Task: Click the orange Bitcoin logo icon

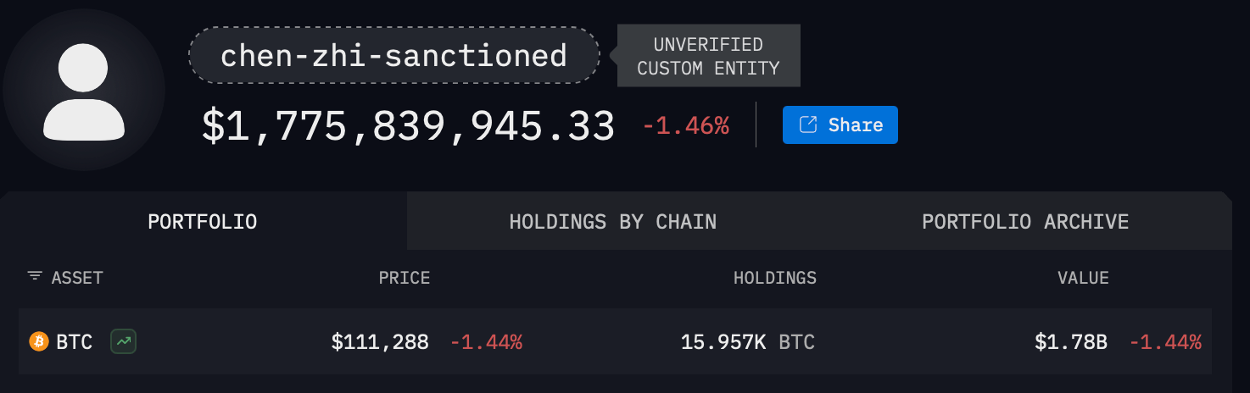Action: point(39,341)
